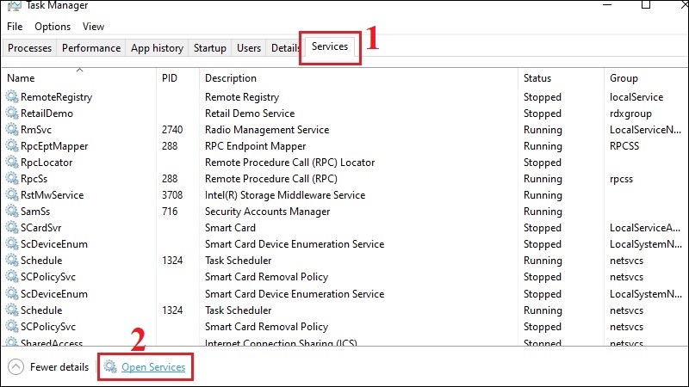Click the Retail Demo Service description
The height and width of the screenshot is (387, 689).
pyautogui.click(x=250, y=114)
